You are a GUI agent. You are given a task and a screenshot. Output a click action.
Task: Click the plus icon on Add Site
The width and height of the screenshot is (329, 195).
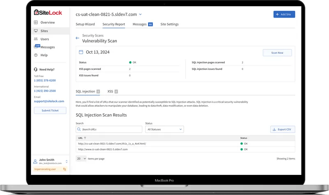coord(277,14)
